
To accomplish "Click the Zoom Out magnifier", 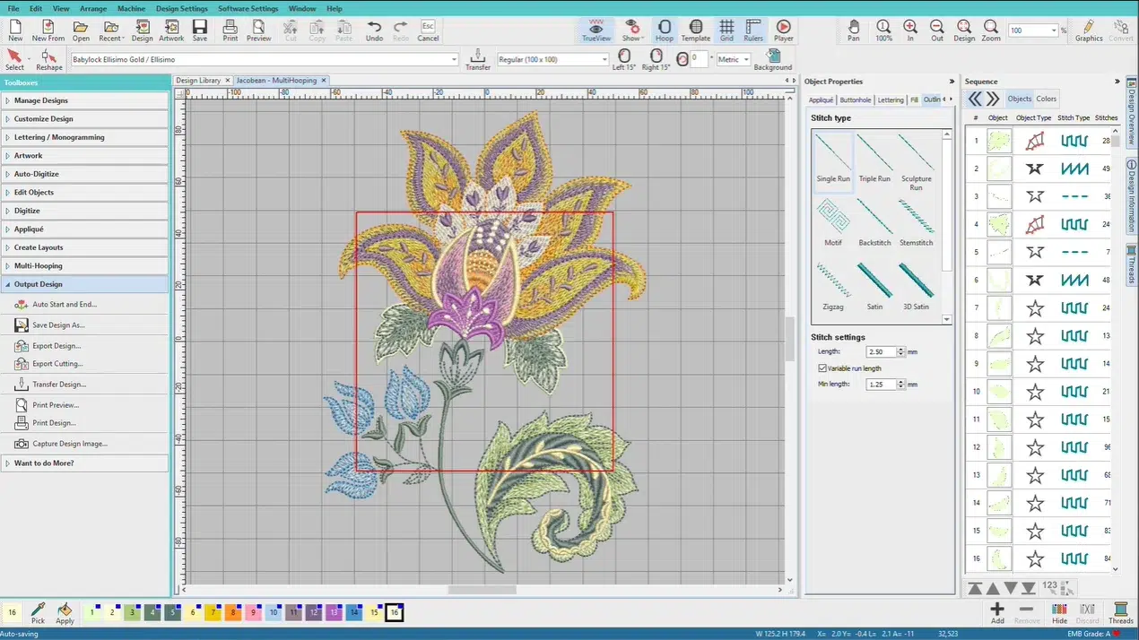I will [937, 30].
